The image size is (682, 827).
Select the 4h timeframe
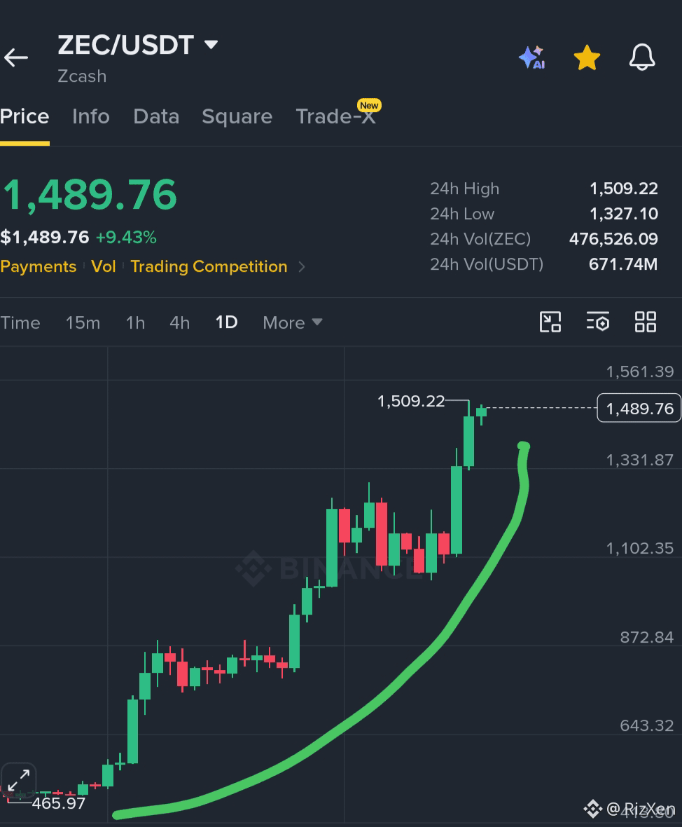(180, 322)
